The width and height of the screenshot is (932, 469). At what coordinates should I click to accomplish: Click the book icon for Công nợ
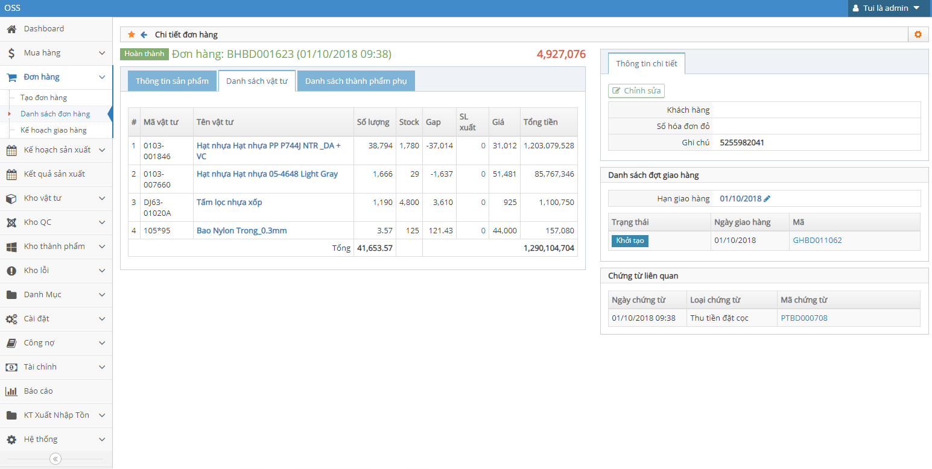pyautogui.click(x=11, y=343)
